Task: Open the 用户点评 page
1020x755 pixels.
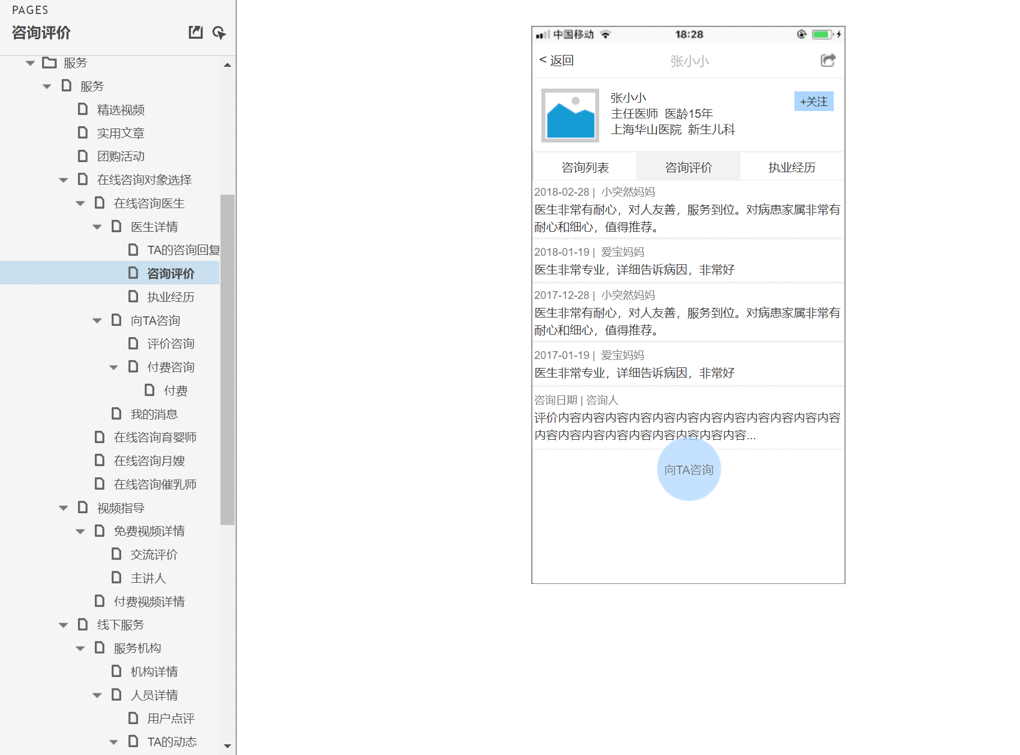Action: pos(171,718)
